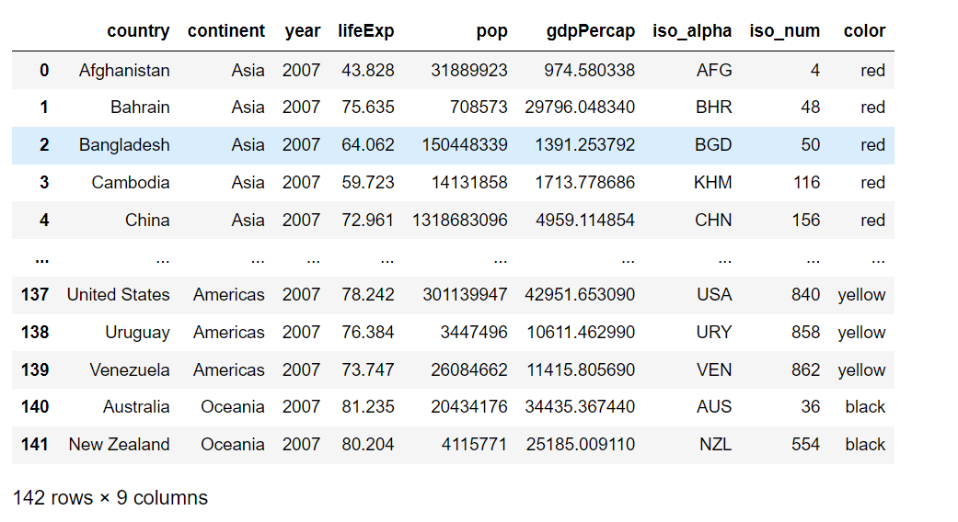The image size is (958, 522).
Task: Click the country column header
Action: pos(138,31)
